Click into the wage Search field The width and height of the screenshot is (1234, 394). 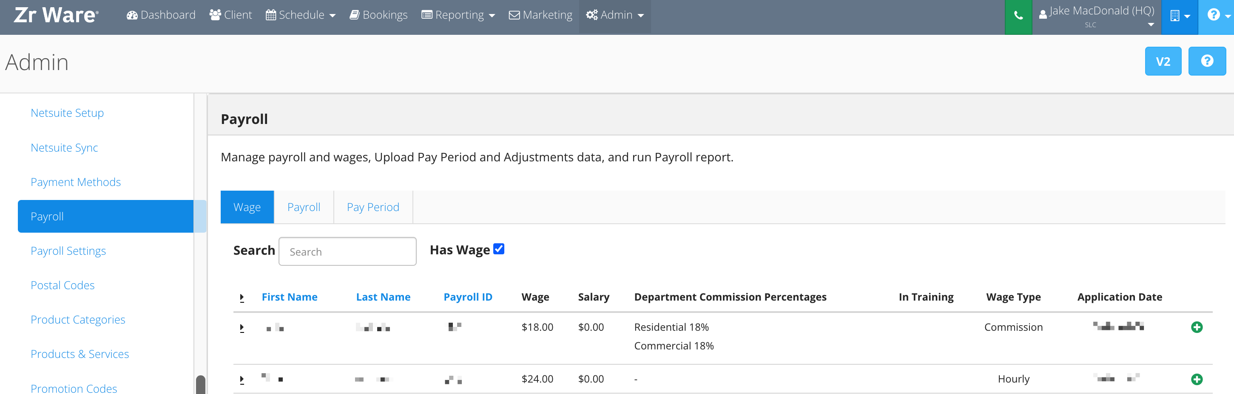(x=347, y=251)
